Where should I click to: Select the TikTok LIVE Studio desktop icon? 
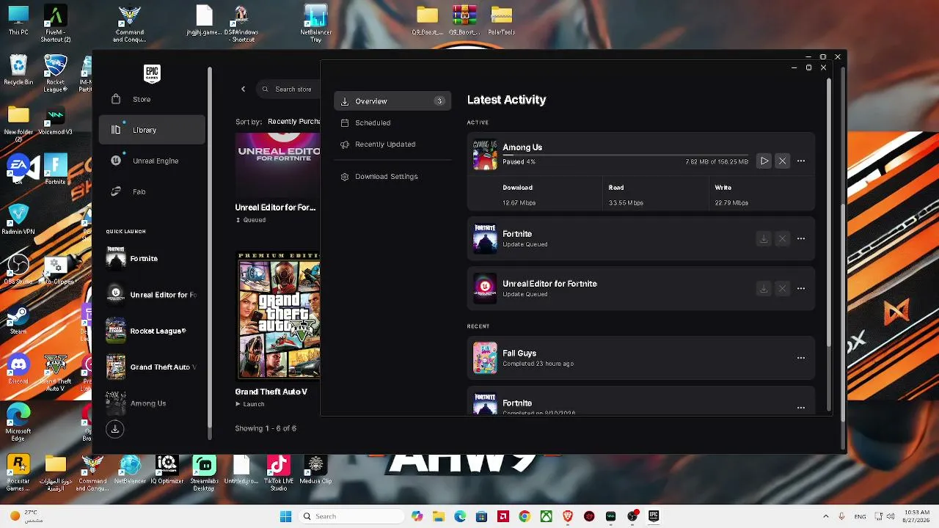278,473
